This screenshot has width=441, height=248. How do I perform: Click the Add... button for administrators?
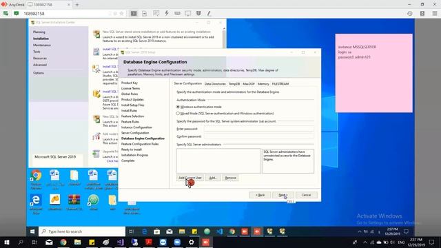(213, 178)
